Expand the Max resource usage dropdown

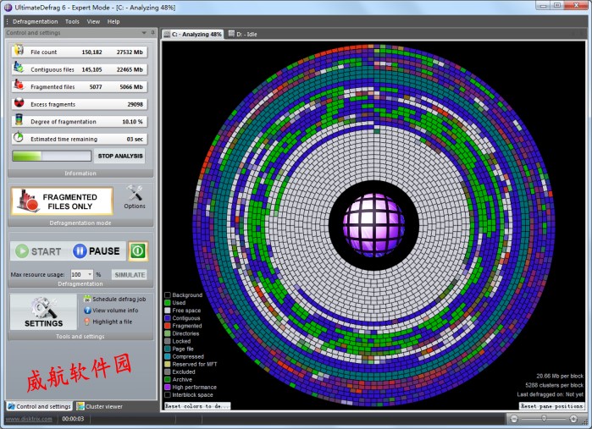90,275
